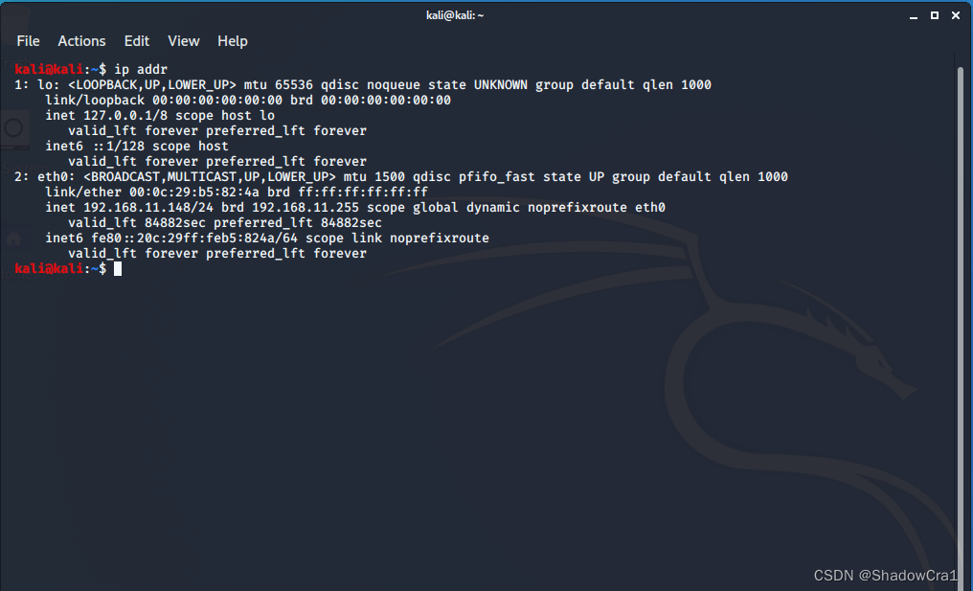Viewport: 973px width, 591px height.
Task: Click the '::1/128' inet6 loopback address
Action: click(118, 146)
